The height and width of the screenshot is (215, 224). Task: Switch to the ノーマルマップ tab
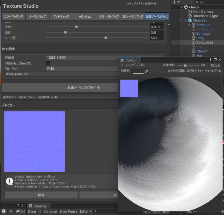coord(37,16)
